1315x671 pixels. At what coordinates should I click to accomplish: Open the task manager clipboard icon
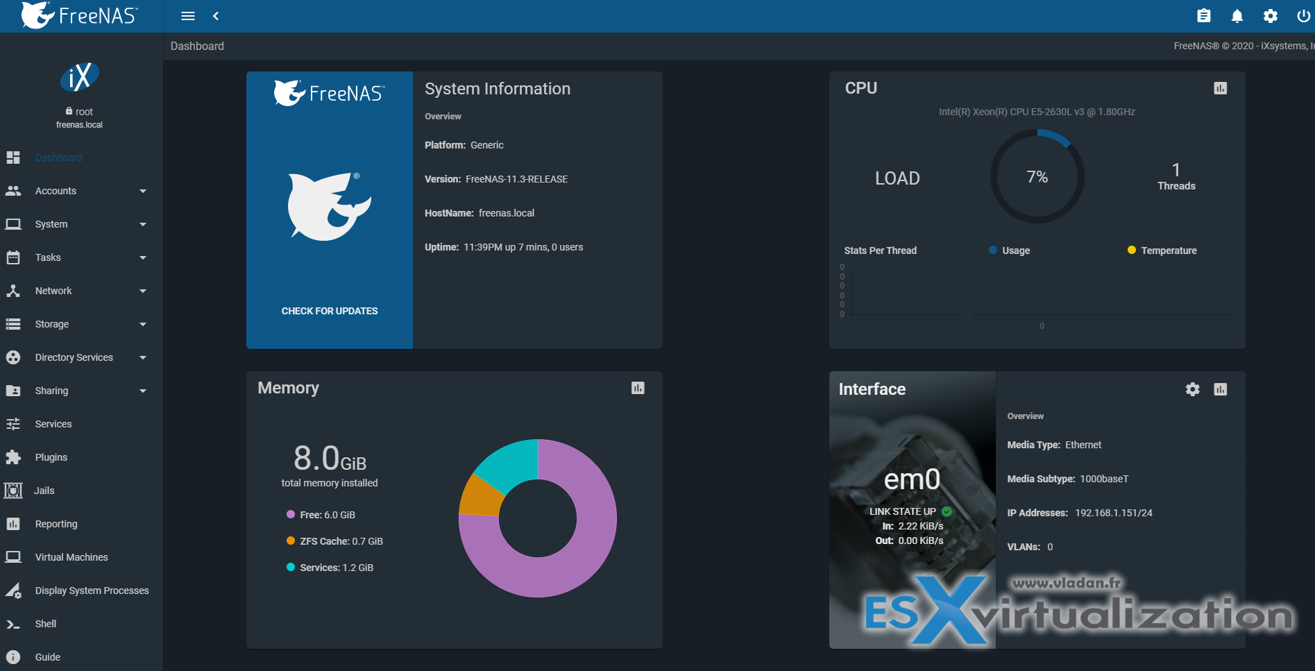pos(1204,16)
